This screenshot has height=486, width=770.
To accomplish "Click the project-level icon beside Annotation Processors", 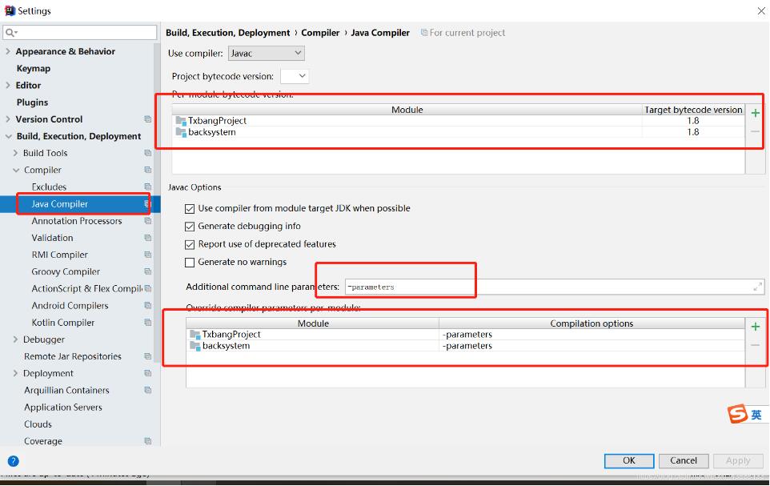I will 147,221.
